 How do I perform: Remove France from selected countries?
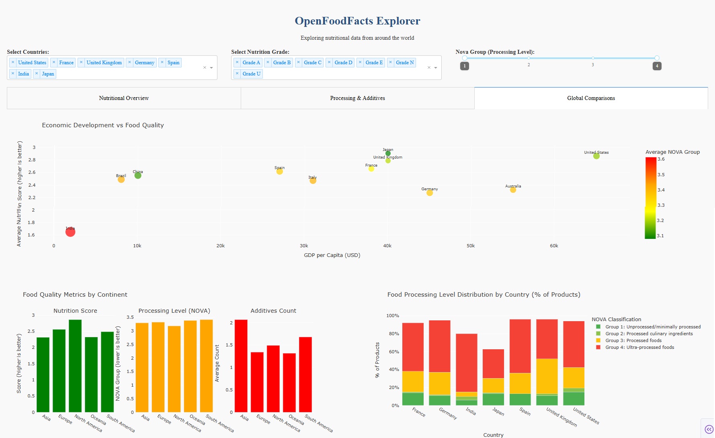54,63
